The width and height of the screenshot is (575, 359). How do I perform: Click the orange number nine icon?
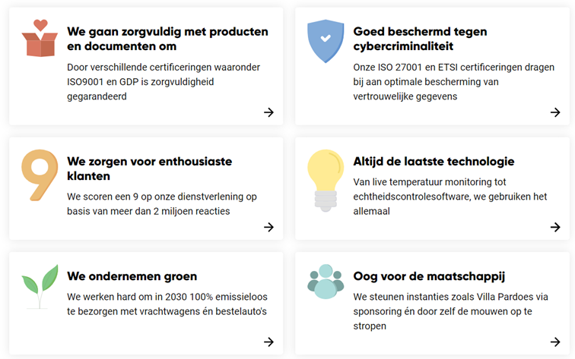click(x=40, y=176)
